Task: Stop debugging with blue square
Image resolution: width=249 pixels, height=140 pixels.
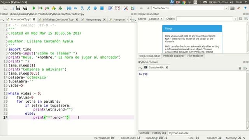Action: click(102, 8)
